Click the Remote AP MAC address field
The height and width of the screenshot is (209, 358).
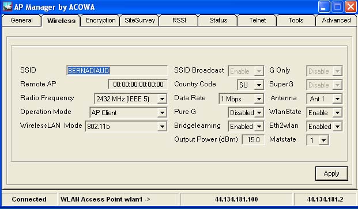point(138,85)
